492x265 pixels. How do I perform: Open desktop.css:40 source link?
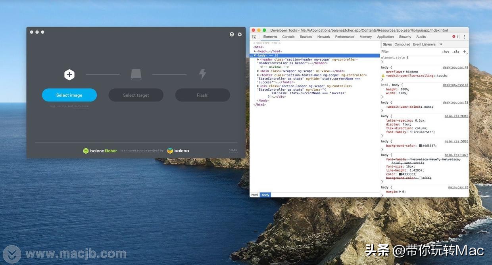click(455, 85)
